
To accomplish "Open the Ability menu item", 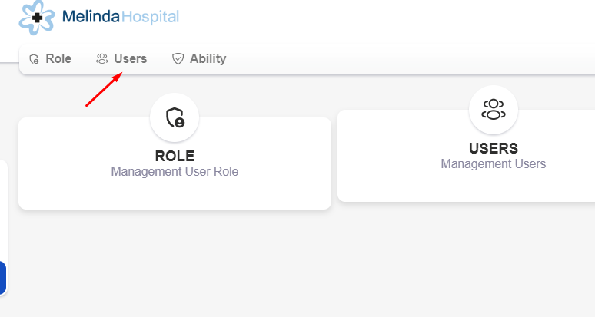I will [x=208, y=59].
